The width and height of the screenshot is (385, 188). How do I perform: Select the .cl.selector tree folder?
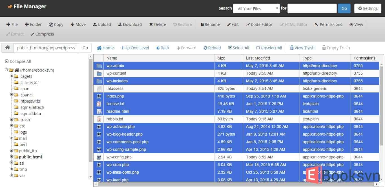click(29, 83)
